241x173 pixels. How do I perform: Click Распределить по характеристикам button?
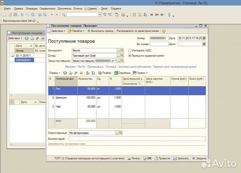tap(137, 31)
